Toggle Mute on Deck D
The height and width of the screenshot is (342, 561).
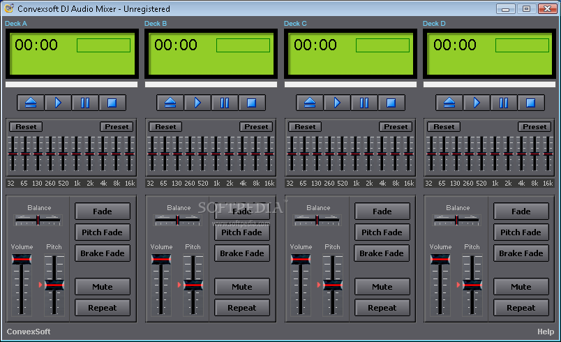point(521,287)
